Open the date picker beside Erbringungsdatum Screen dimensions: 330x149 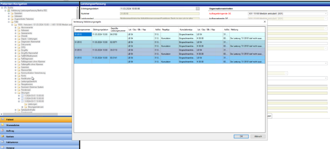point(198,8)
